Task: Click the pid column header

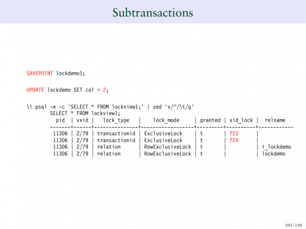Action: coord(60,121)
